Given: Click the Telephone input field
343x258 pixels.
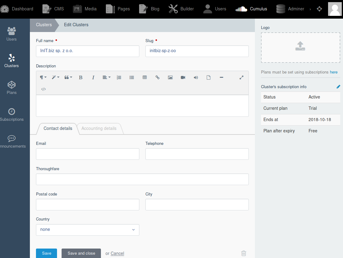Looking at the screenshot, I should [197, 154].
